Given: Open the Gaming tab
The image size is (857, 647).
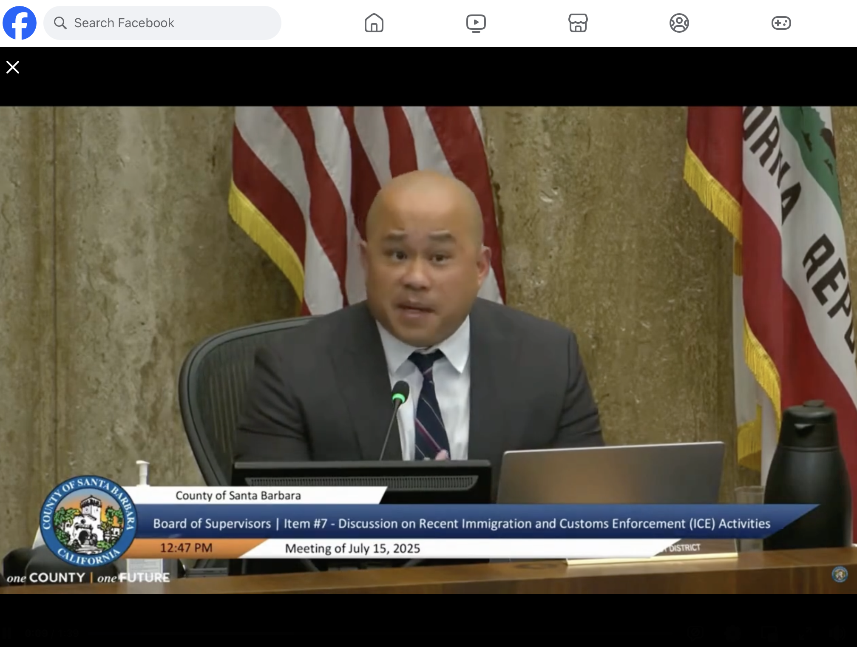Looking at the screenshot, I should click(781, 23).
